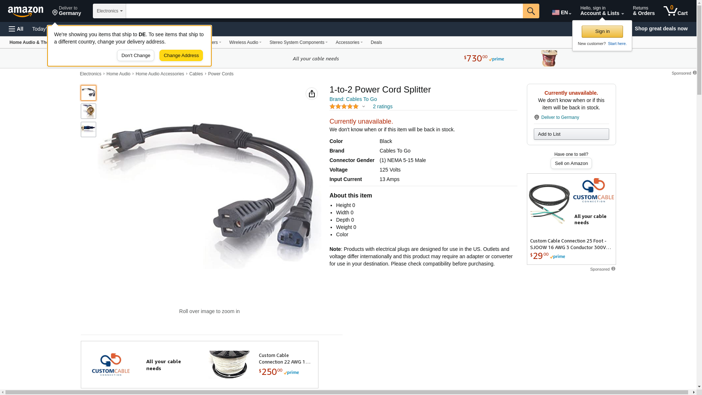Click in the Amazon search field
This screenshot has width=702, height=395.
(x=324, y=11)
